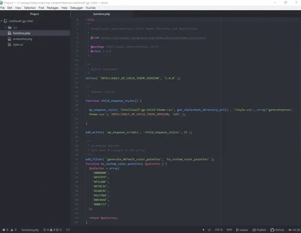Click the '#00CC77' color value
Viewport: 301px width, 233px height.
(x=100, y=204)
